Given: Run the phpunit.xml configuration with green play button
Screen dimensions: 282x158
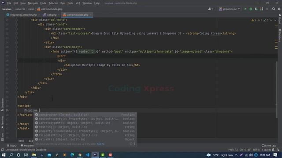Looking at the screenshot, I should tap(245, 9).
